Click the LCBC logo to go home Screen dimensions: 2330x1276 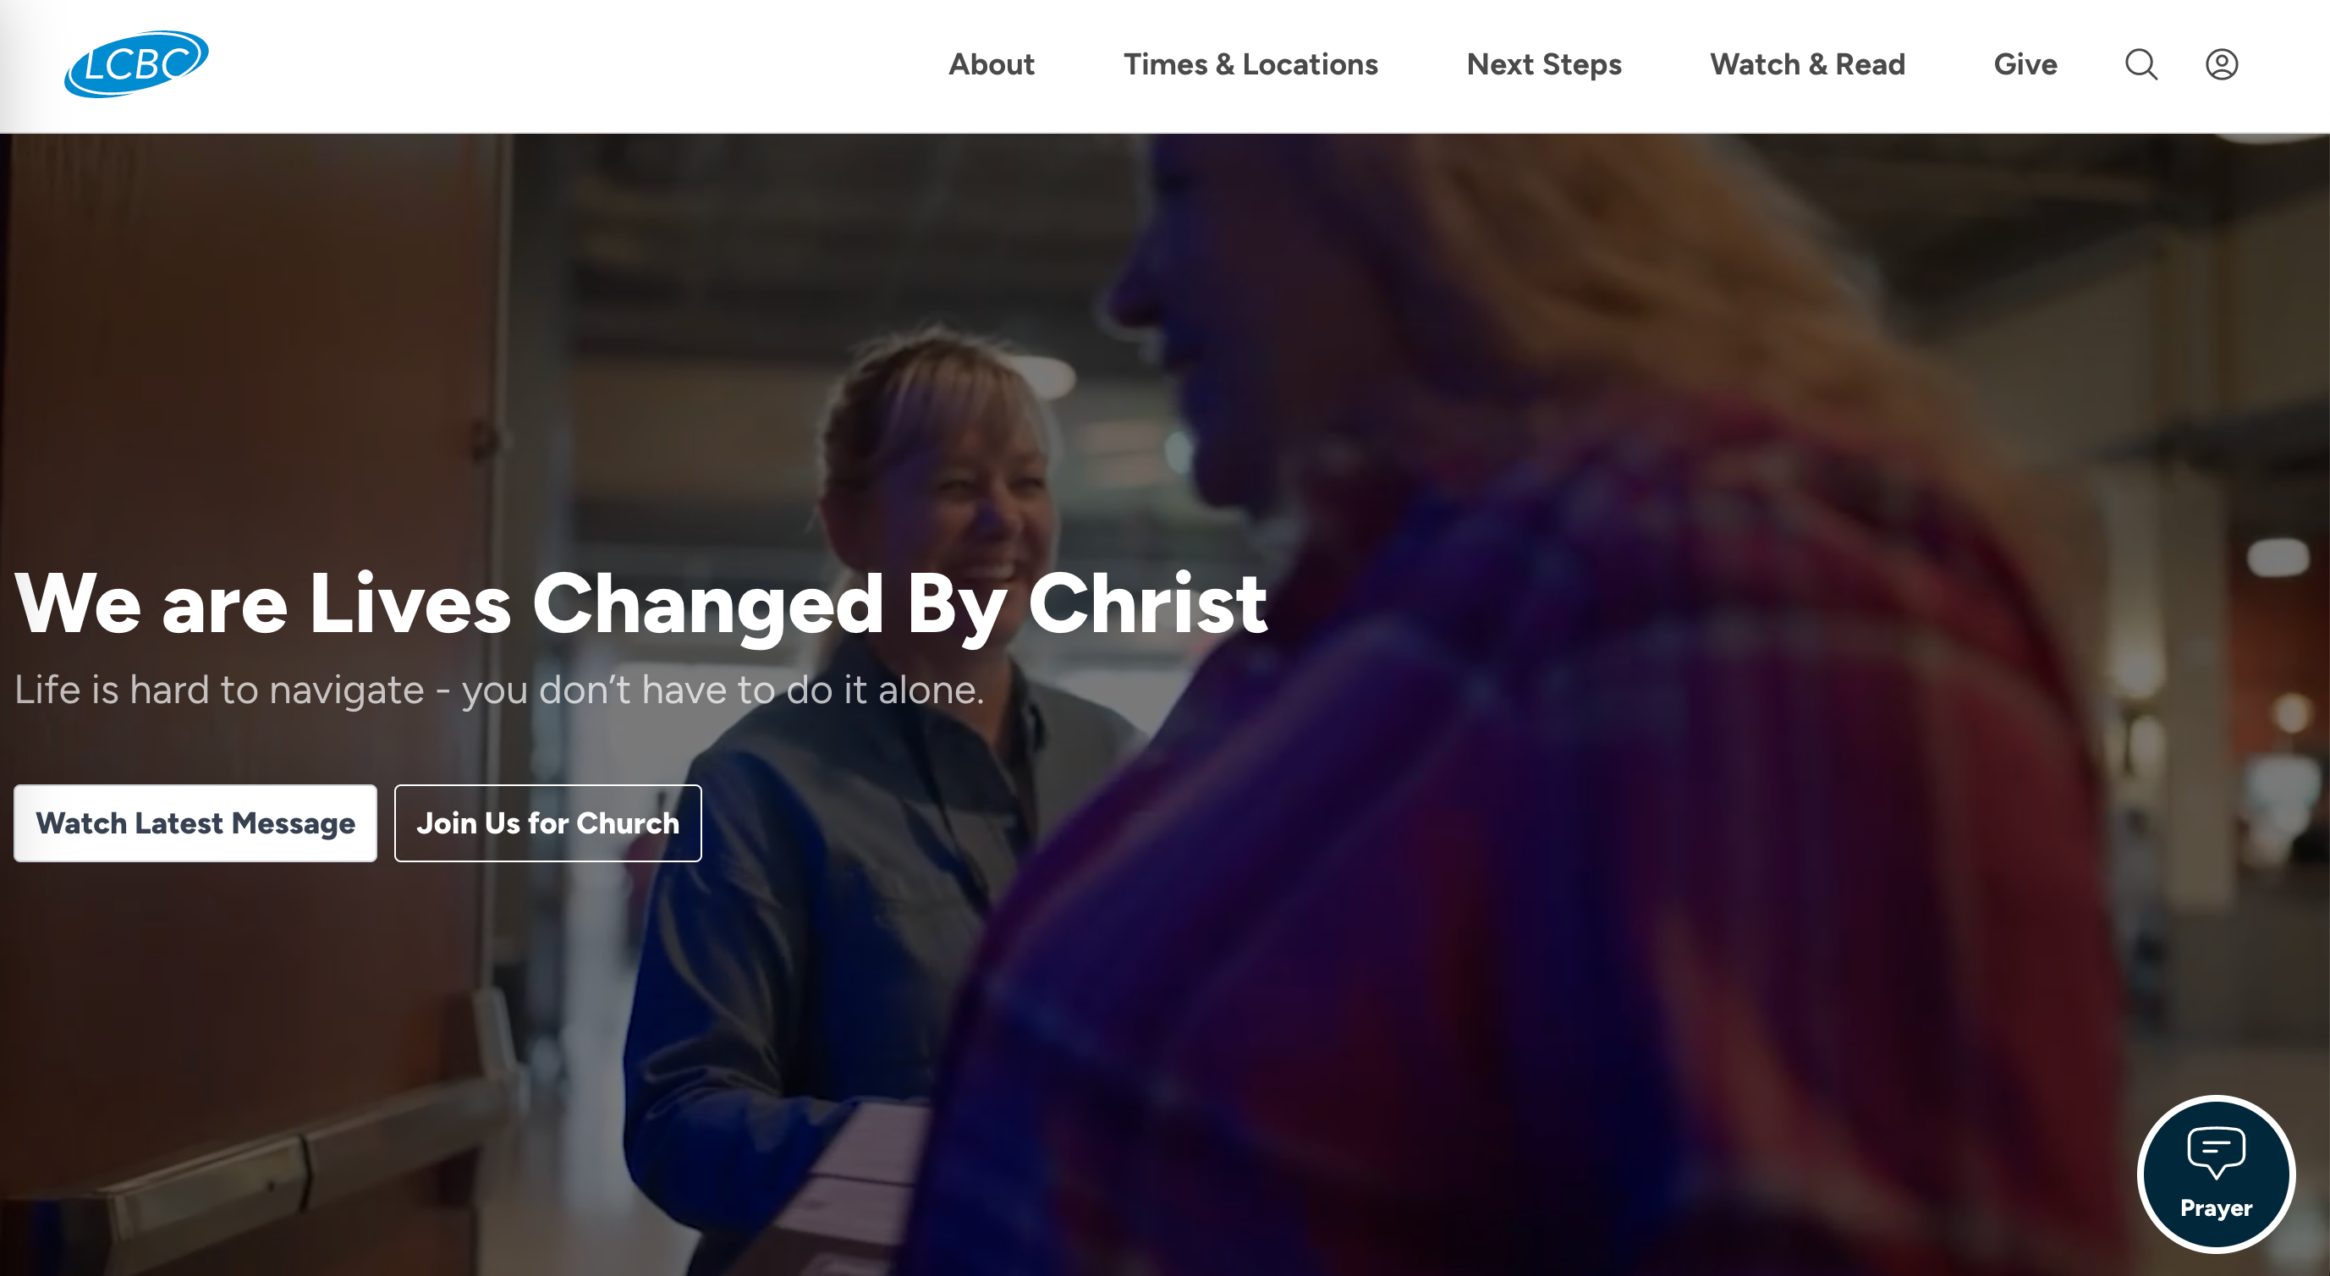point(135,63)
